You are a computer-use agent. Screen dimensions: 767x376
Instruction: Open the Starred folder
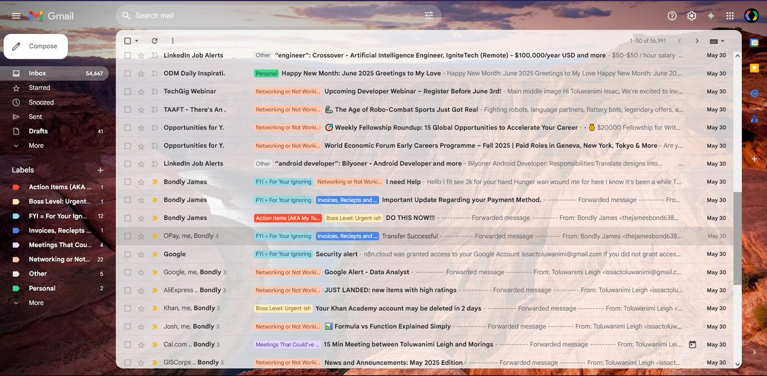tap(54, 87)
